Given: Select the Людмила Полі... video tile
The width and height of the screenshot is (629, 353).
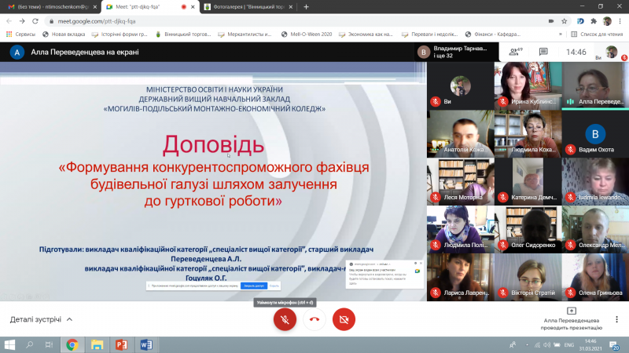Looking at the screenshot, I should coord(461,229).
